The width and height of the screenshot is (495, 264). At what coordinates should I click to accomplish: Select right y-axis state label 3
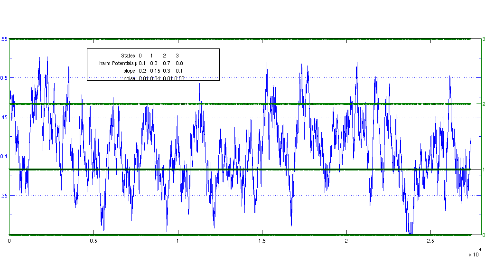pos(483,39)
